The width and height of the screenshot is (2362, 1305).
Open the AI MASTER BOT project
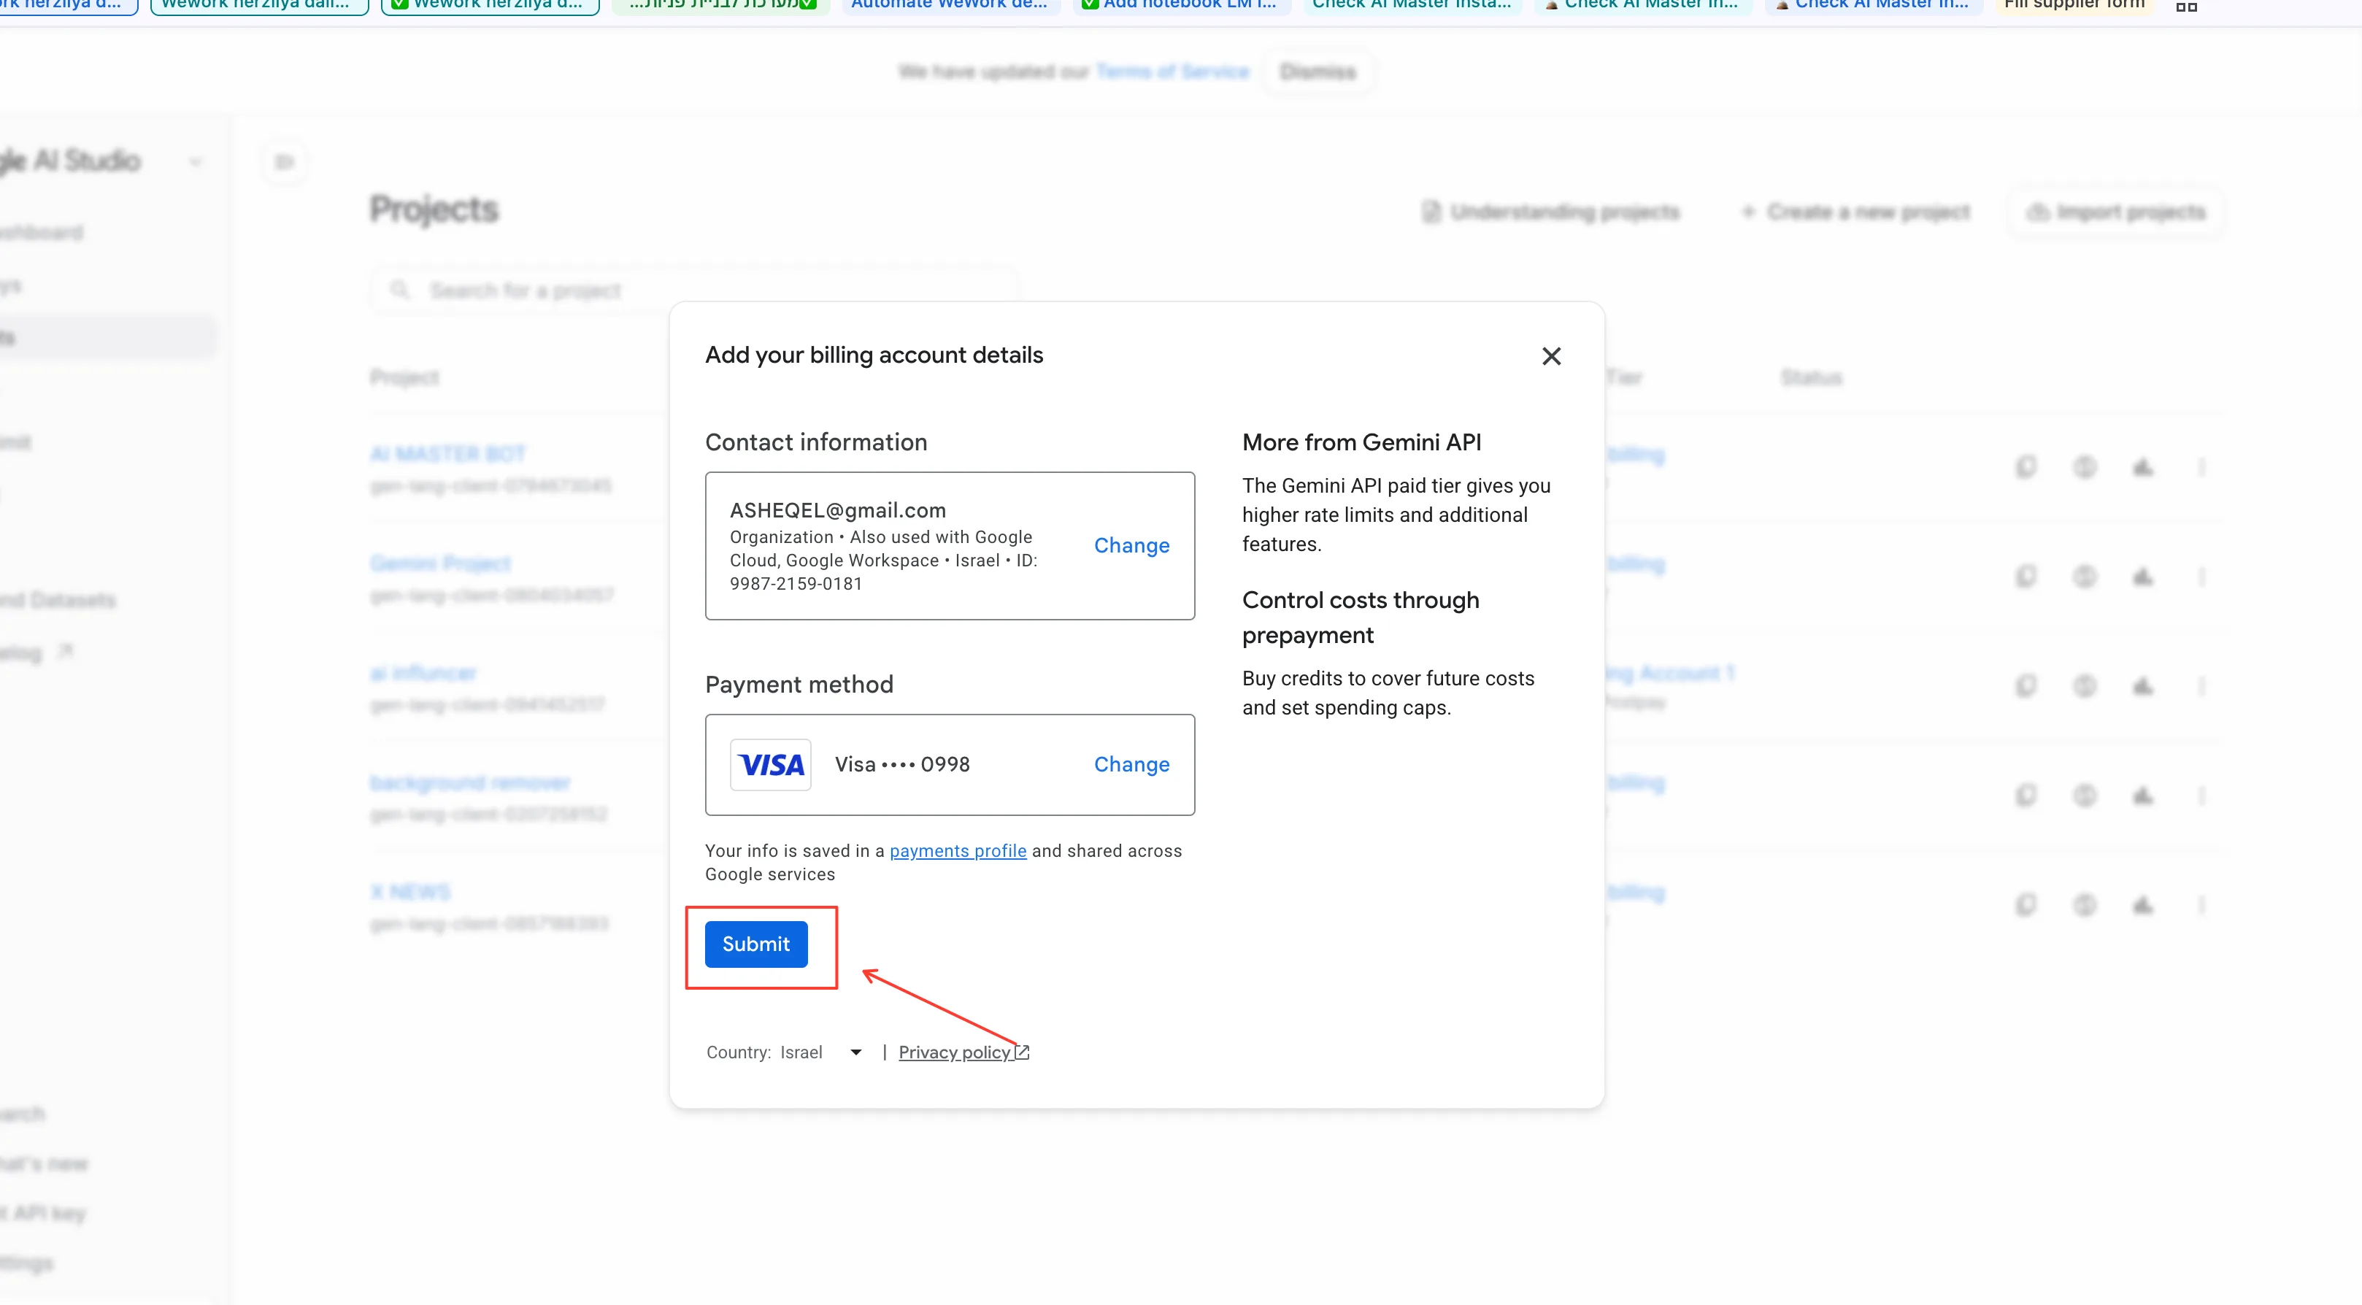click(x=447, y=453)
